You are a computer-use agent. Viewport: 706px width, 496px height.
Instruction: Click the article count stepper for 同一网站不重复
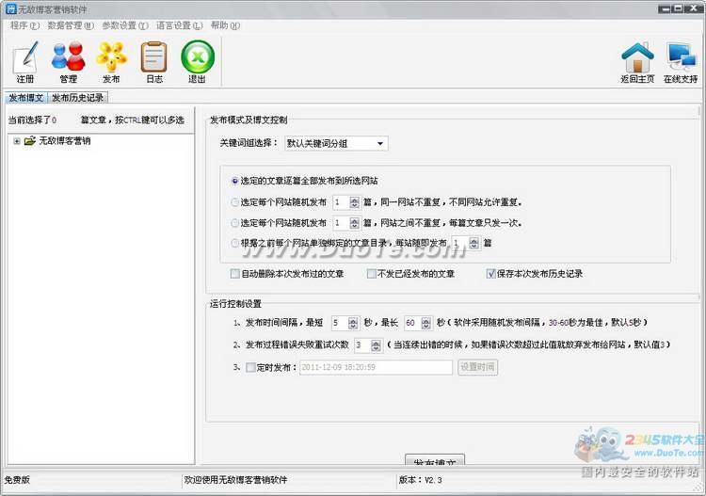click(x=354, y=202)
